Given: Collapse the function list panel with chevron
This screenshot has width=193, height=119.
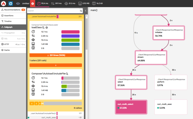Looking at the screenshot, I should point(86,11).
